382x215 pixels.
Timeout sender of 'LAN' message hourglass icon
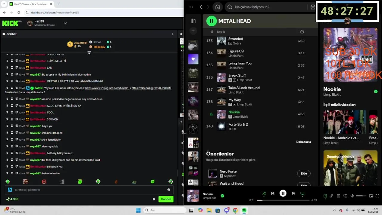[12, 68]
